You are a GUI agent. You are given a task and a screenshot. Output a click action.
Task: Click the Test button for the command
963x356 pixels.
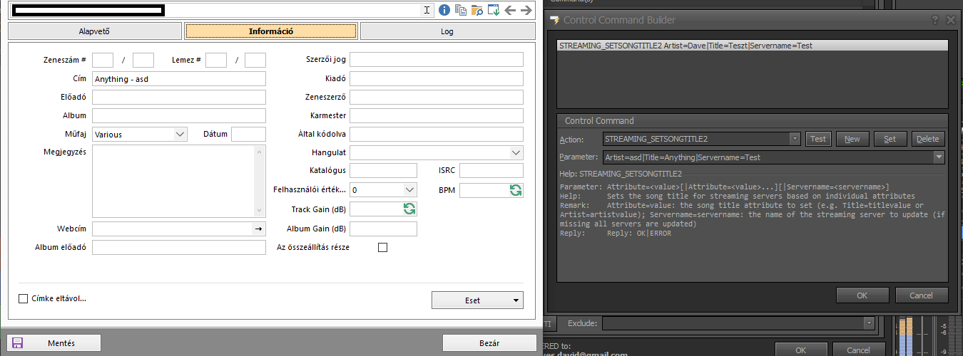coord(818,139)
